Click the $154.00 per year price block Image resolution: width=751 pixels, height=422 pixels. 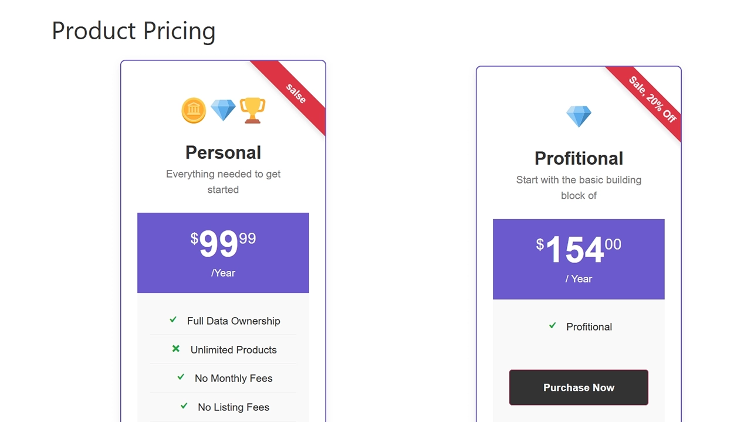(x=579, y=259)
